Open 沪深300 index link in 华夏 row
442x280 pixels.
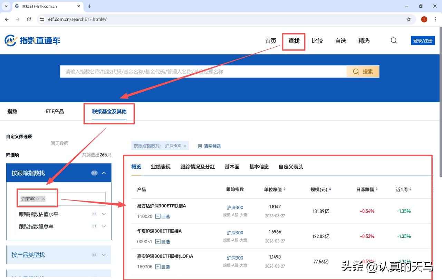pos(235,233)
